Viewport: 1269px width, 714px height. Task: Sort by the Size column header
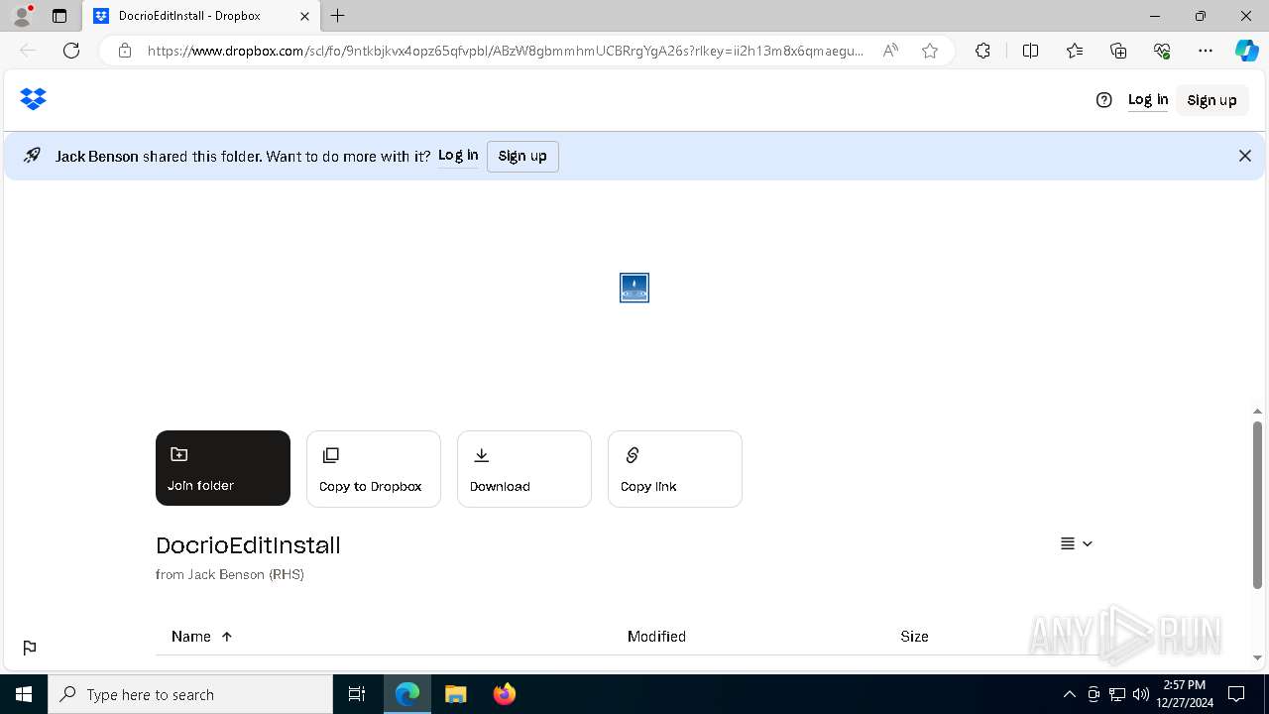click(914, 637)
